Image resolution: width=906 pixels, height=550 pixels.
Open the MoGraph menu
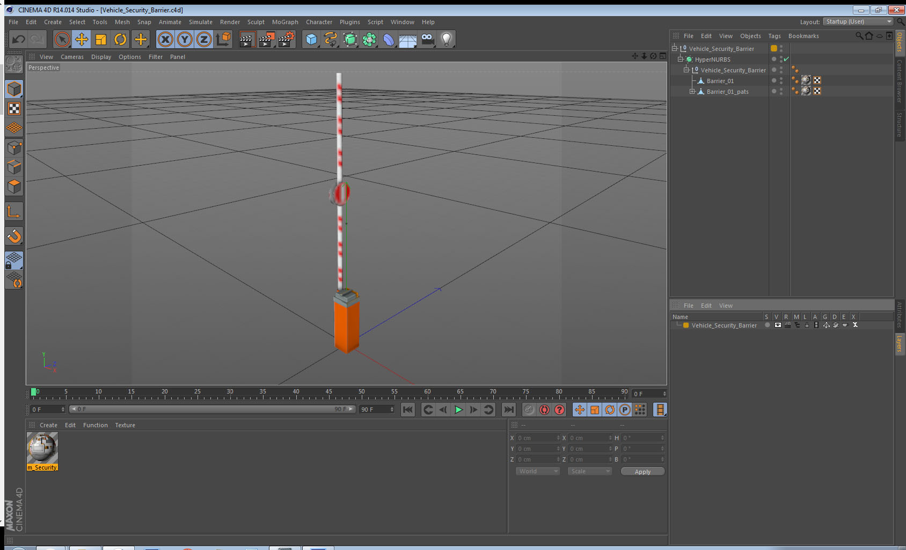point(285,22)
